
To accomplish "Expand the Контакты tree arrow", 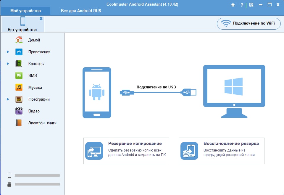I will pos(8,64).
